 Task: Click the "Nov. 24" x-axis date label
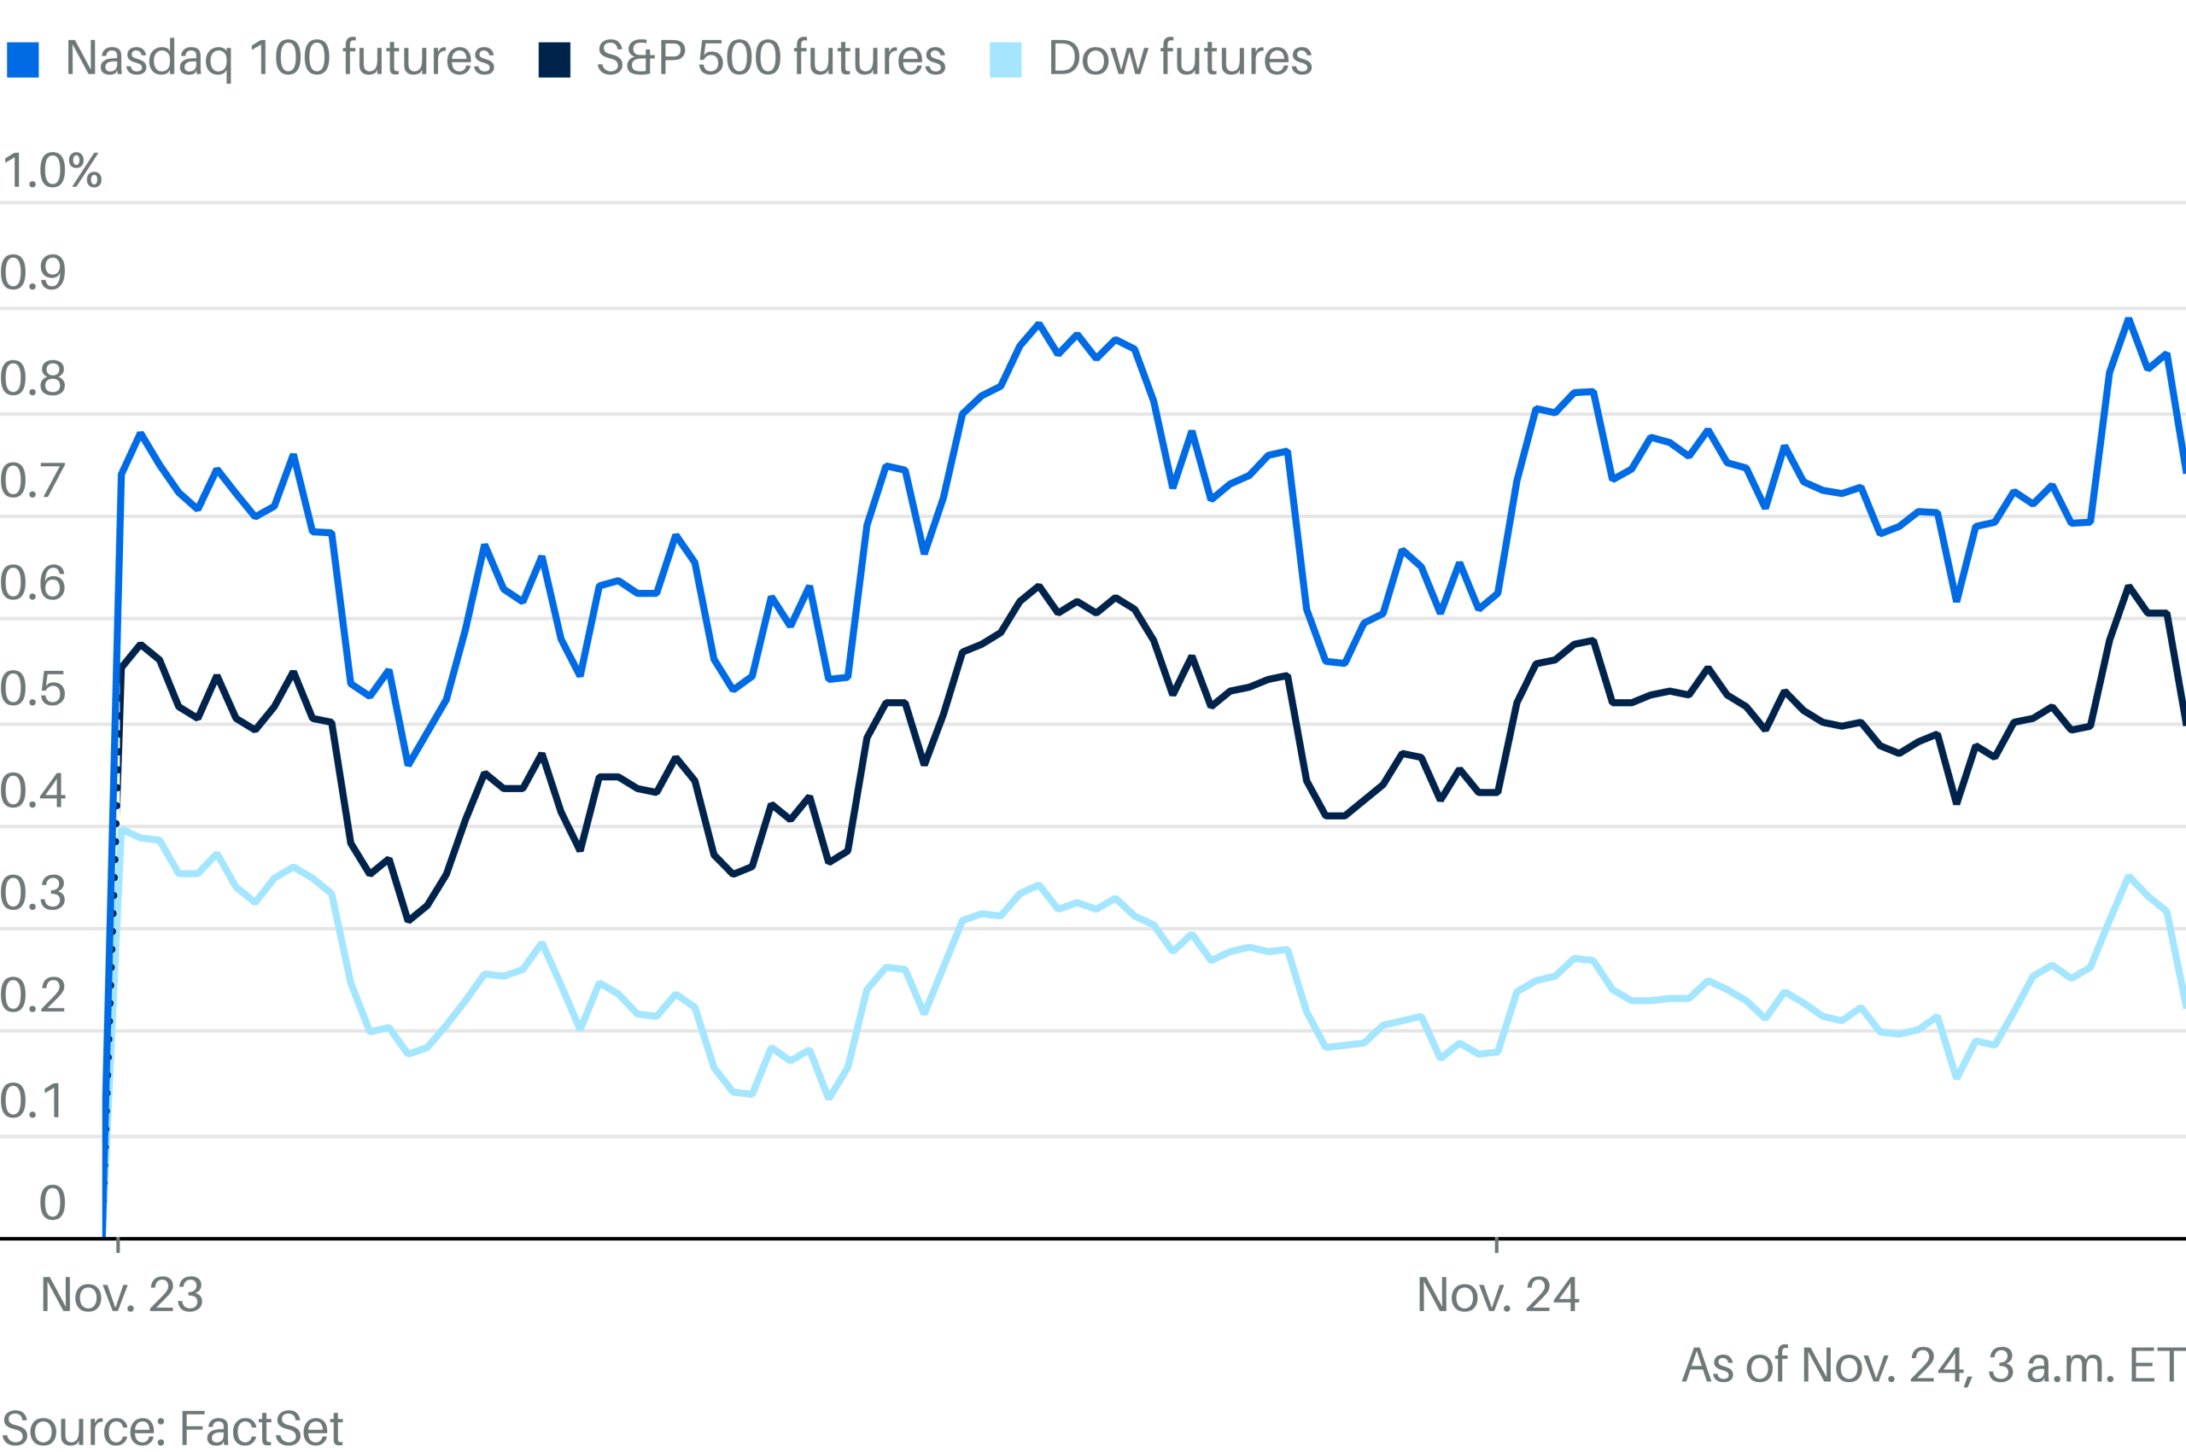(1498, 1295)
